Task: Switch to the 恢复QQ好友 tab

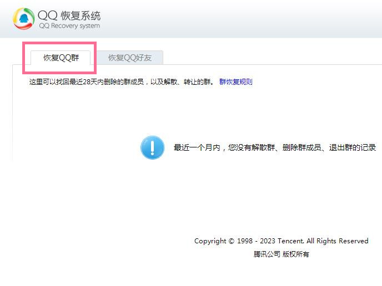Action: (130, 58)
